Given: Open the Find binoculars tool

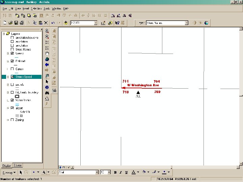Looking at the screenshot, I should [x=47, y=93].
